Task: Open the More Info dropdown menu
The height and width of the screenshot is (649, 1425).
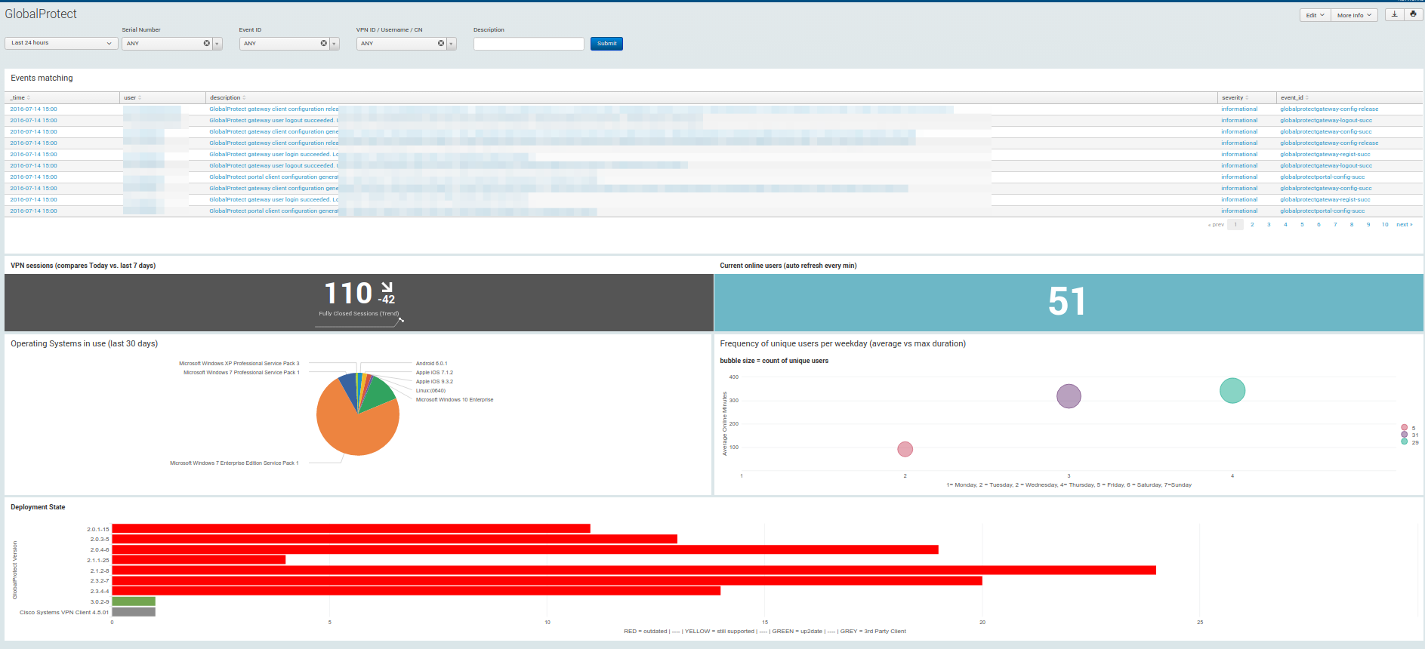Action: click(1354, 15)
